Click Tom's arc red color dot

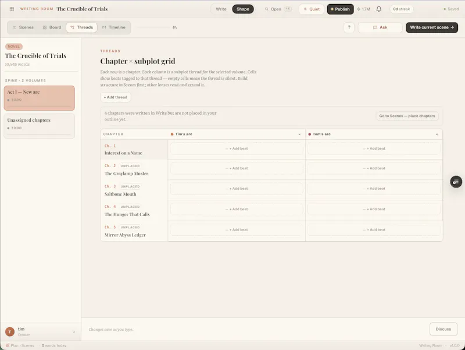click(310, 135)
